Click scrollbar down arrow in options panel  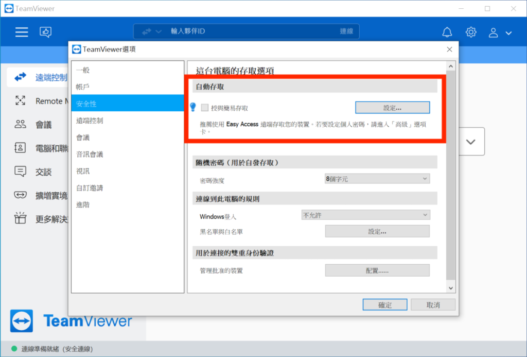coord(451,288)
